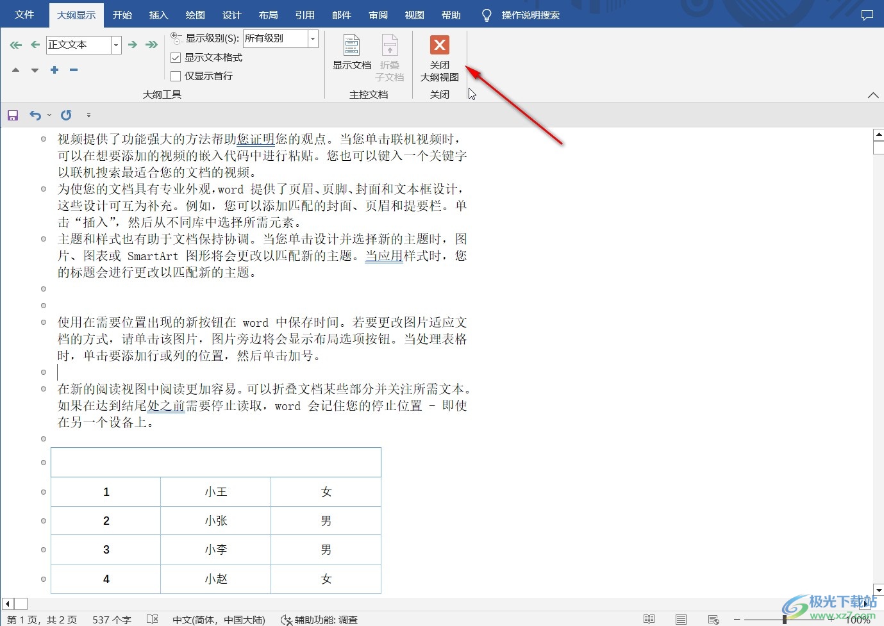
Task: Click the single right Demote arrow
Action: pyautogui.click(x=132, y=45)
